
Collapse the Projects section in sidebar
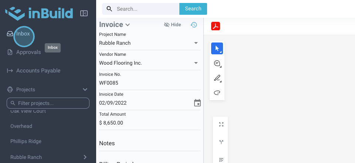[x=85, y=89]
